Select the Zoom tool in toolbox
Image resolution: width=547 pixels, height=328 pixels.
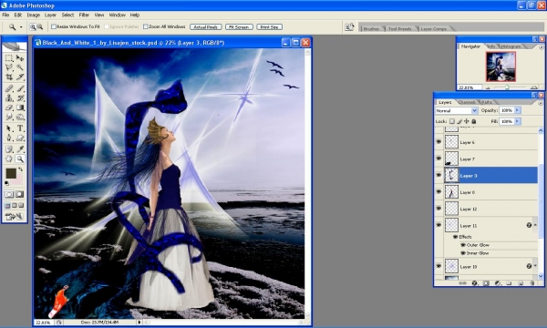coord(20,159)
